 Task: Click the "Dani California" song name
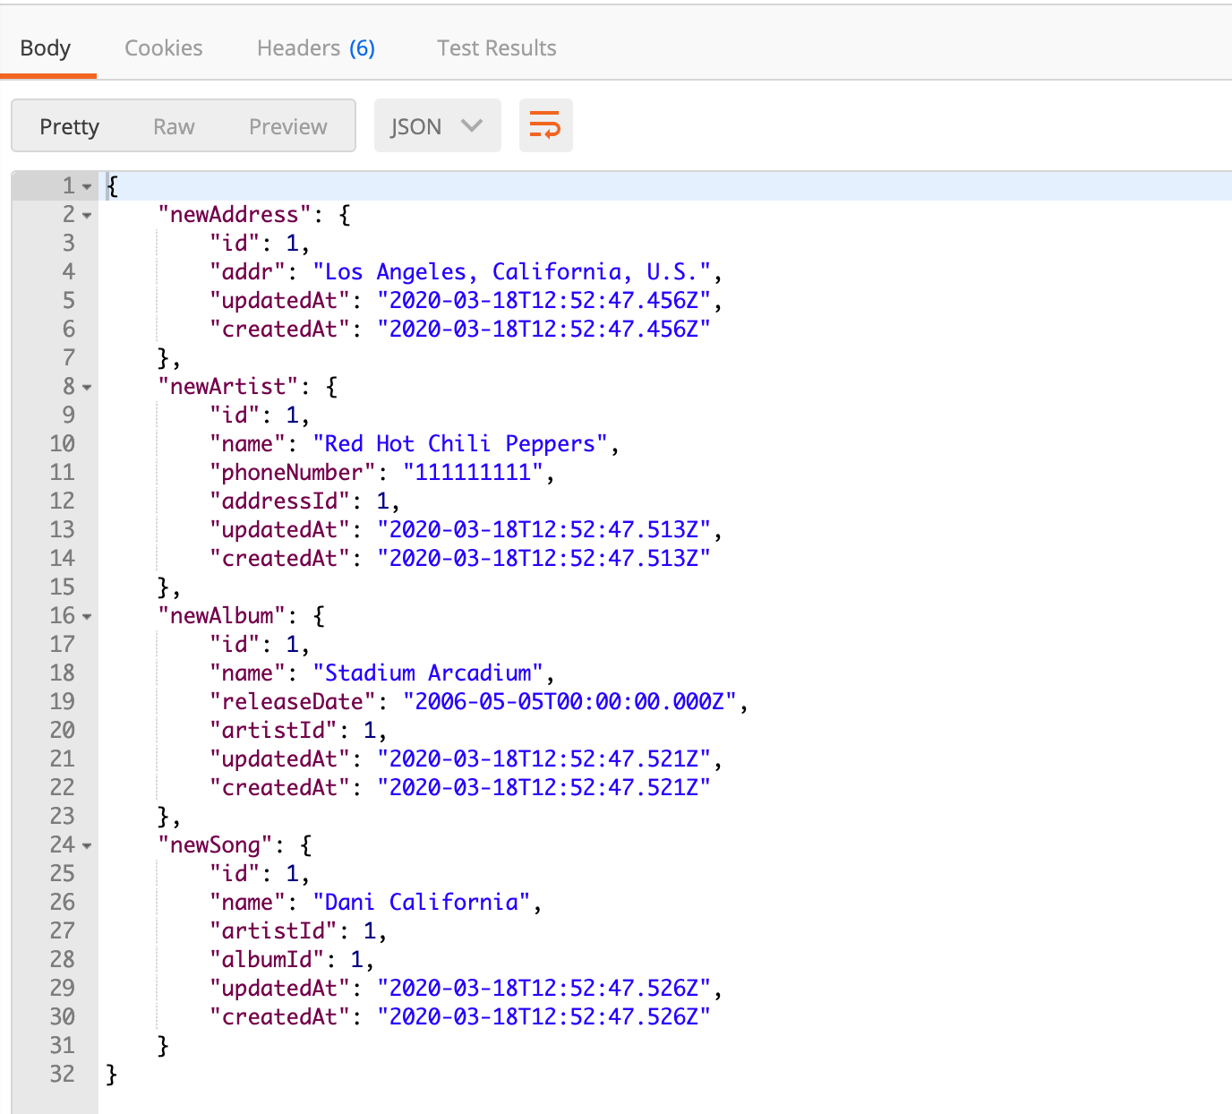coord(421,903)
